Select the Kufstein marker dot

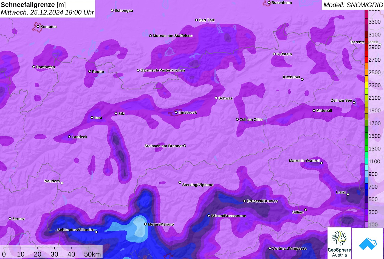pyautogui.click(x=274, y=54)
